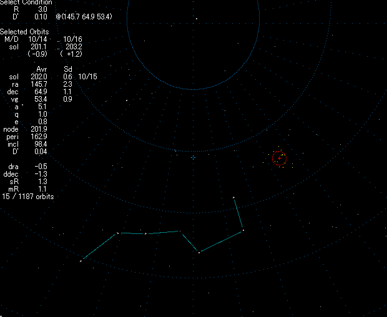
Task: Click the leftmost end star of the constellation
Action: 81,260
